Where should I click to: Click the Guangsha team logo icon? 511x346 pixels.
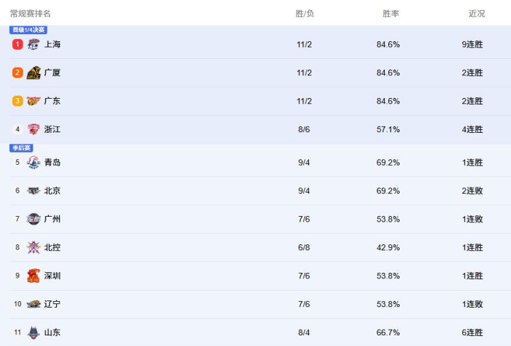33,73
